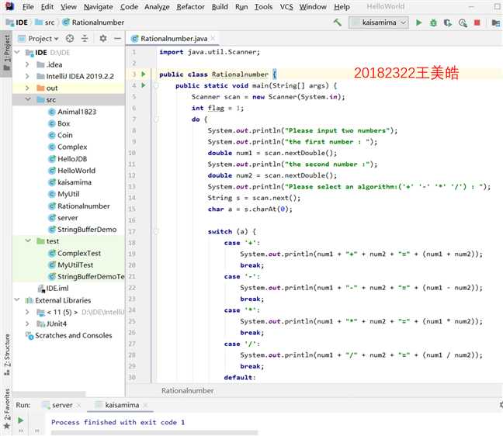Click run gutter arrow at class Rationalnumber line
The width and height of the screenshot is (503, 436).
pos(144,74)
